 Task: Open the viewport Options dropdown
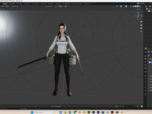[139, 9]
